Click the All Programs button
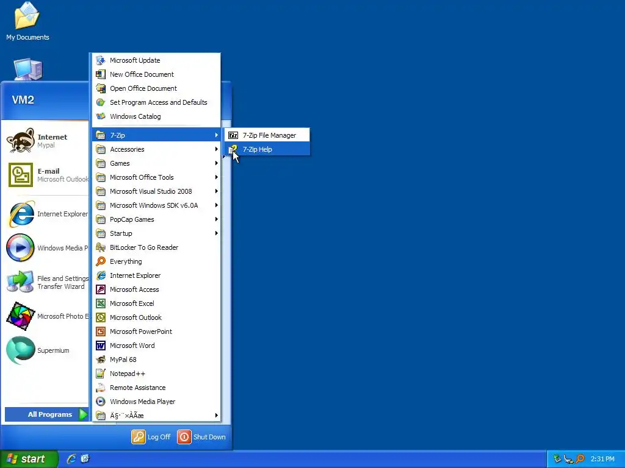 pyautogui.click(x=46, y=414)
